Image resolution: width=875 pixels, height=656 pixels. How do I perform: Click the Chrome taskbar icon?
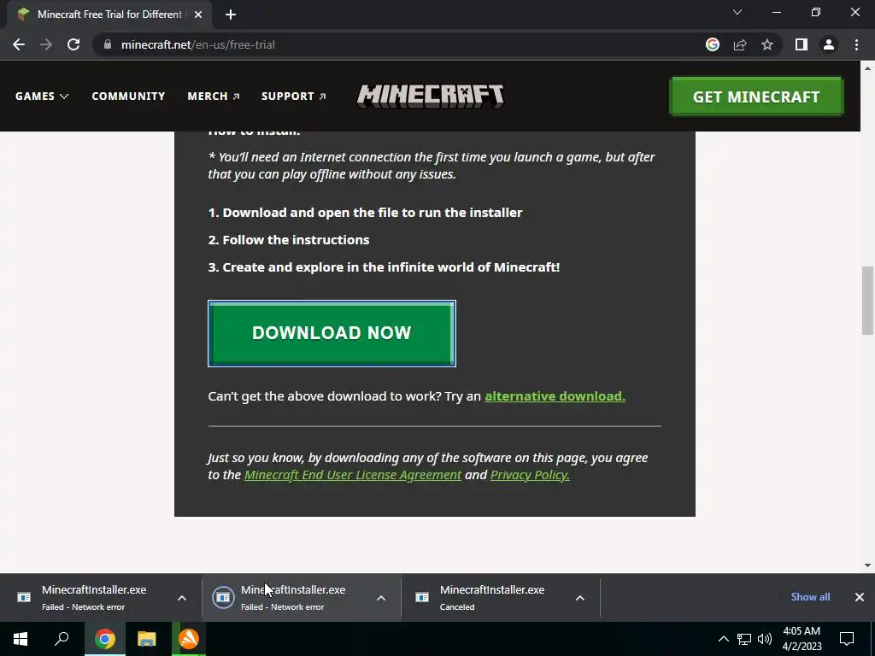click(x=105, y=639)
